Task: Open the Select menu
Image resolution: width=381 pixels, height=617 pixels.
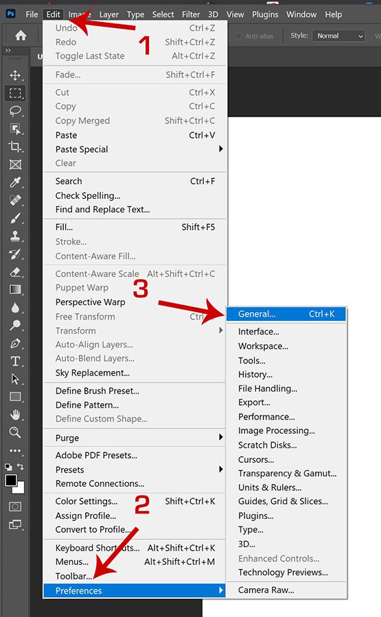Action: pyautogui.click(x=163, y=14)
